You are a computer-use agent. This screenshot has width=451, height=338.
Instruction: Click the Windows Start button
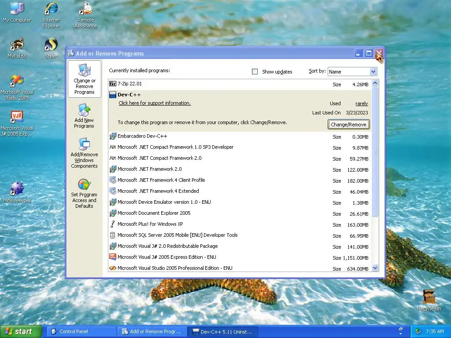(x=21, y=331)
